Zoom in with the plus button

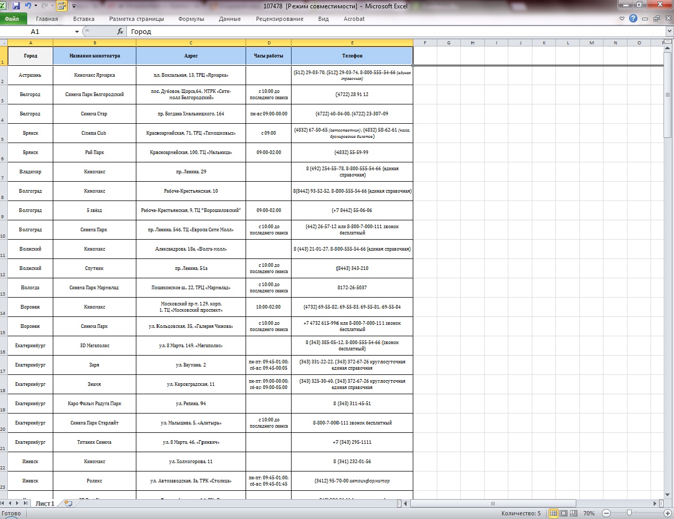(667, 513)
